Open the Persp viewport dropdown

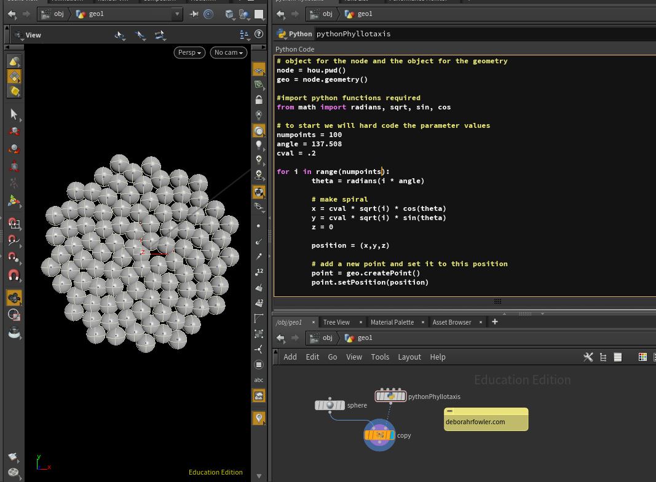tap(190, 52)
